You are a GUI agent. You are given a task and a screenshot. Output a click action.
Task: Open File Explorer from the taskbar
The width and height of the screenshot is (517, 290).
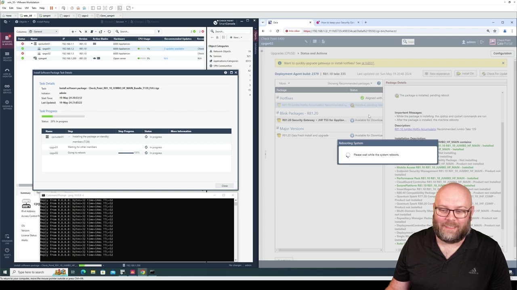coord(93,272)
